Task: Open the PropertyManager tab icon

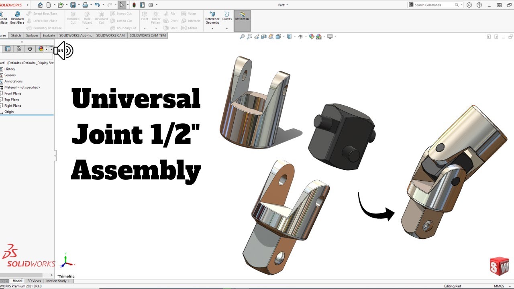Action: click(8, 49)
